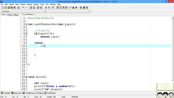174x98 pixels.
Task: Create a new source file from toolbar
Action: pos(3,8)
